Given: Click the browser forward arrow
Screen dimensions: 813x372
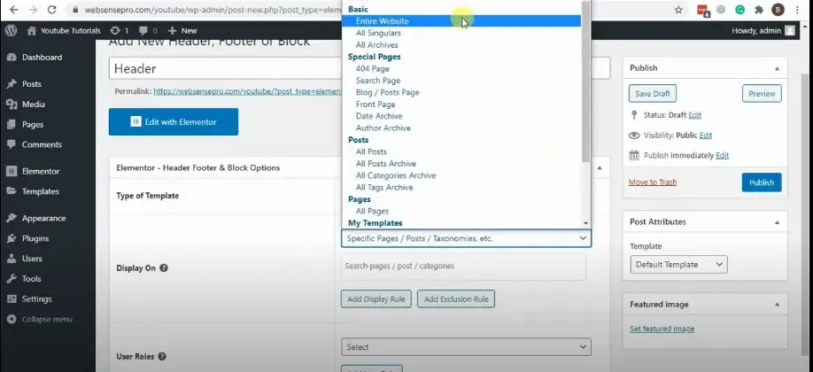Looking at the screenshot, I should tap(33, 10).
